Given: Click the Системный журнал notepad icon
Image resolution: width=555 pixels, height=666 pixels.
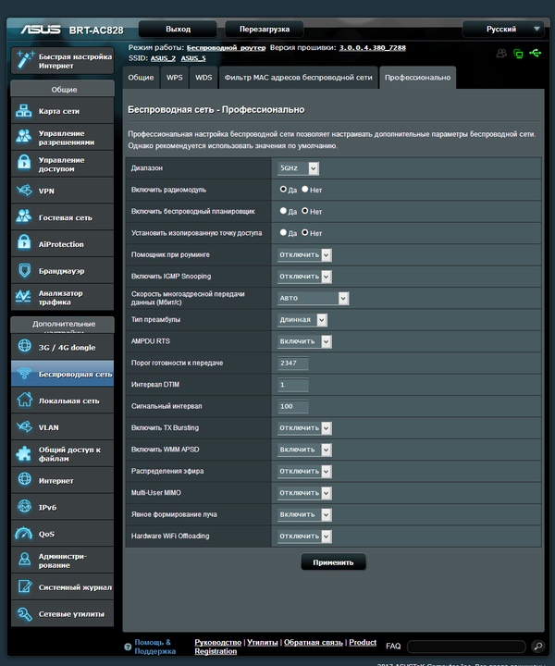Looking at the screenshot, I should (x=24, y=586).
